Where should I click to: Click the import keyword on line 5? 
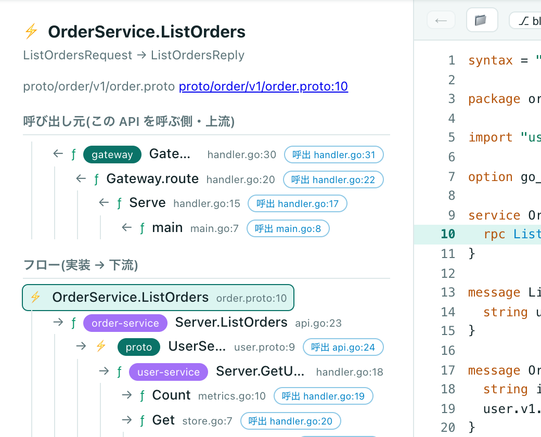[x=490, y=137]
